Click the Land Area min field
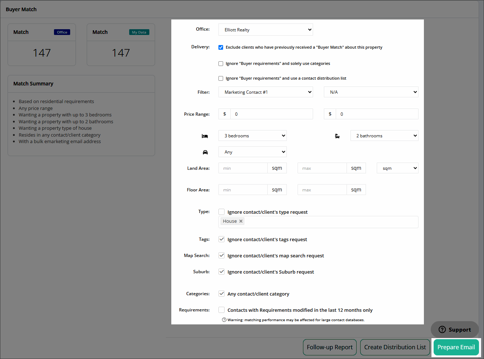Screen dimensions: 484x359 [x=243, y=168]
